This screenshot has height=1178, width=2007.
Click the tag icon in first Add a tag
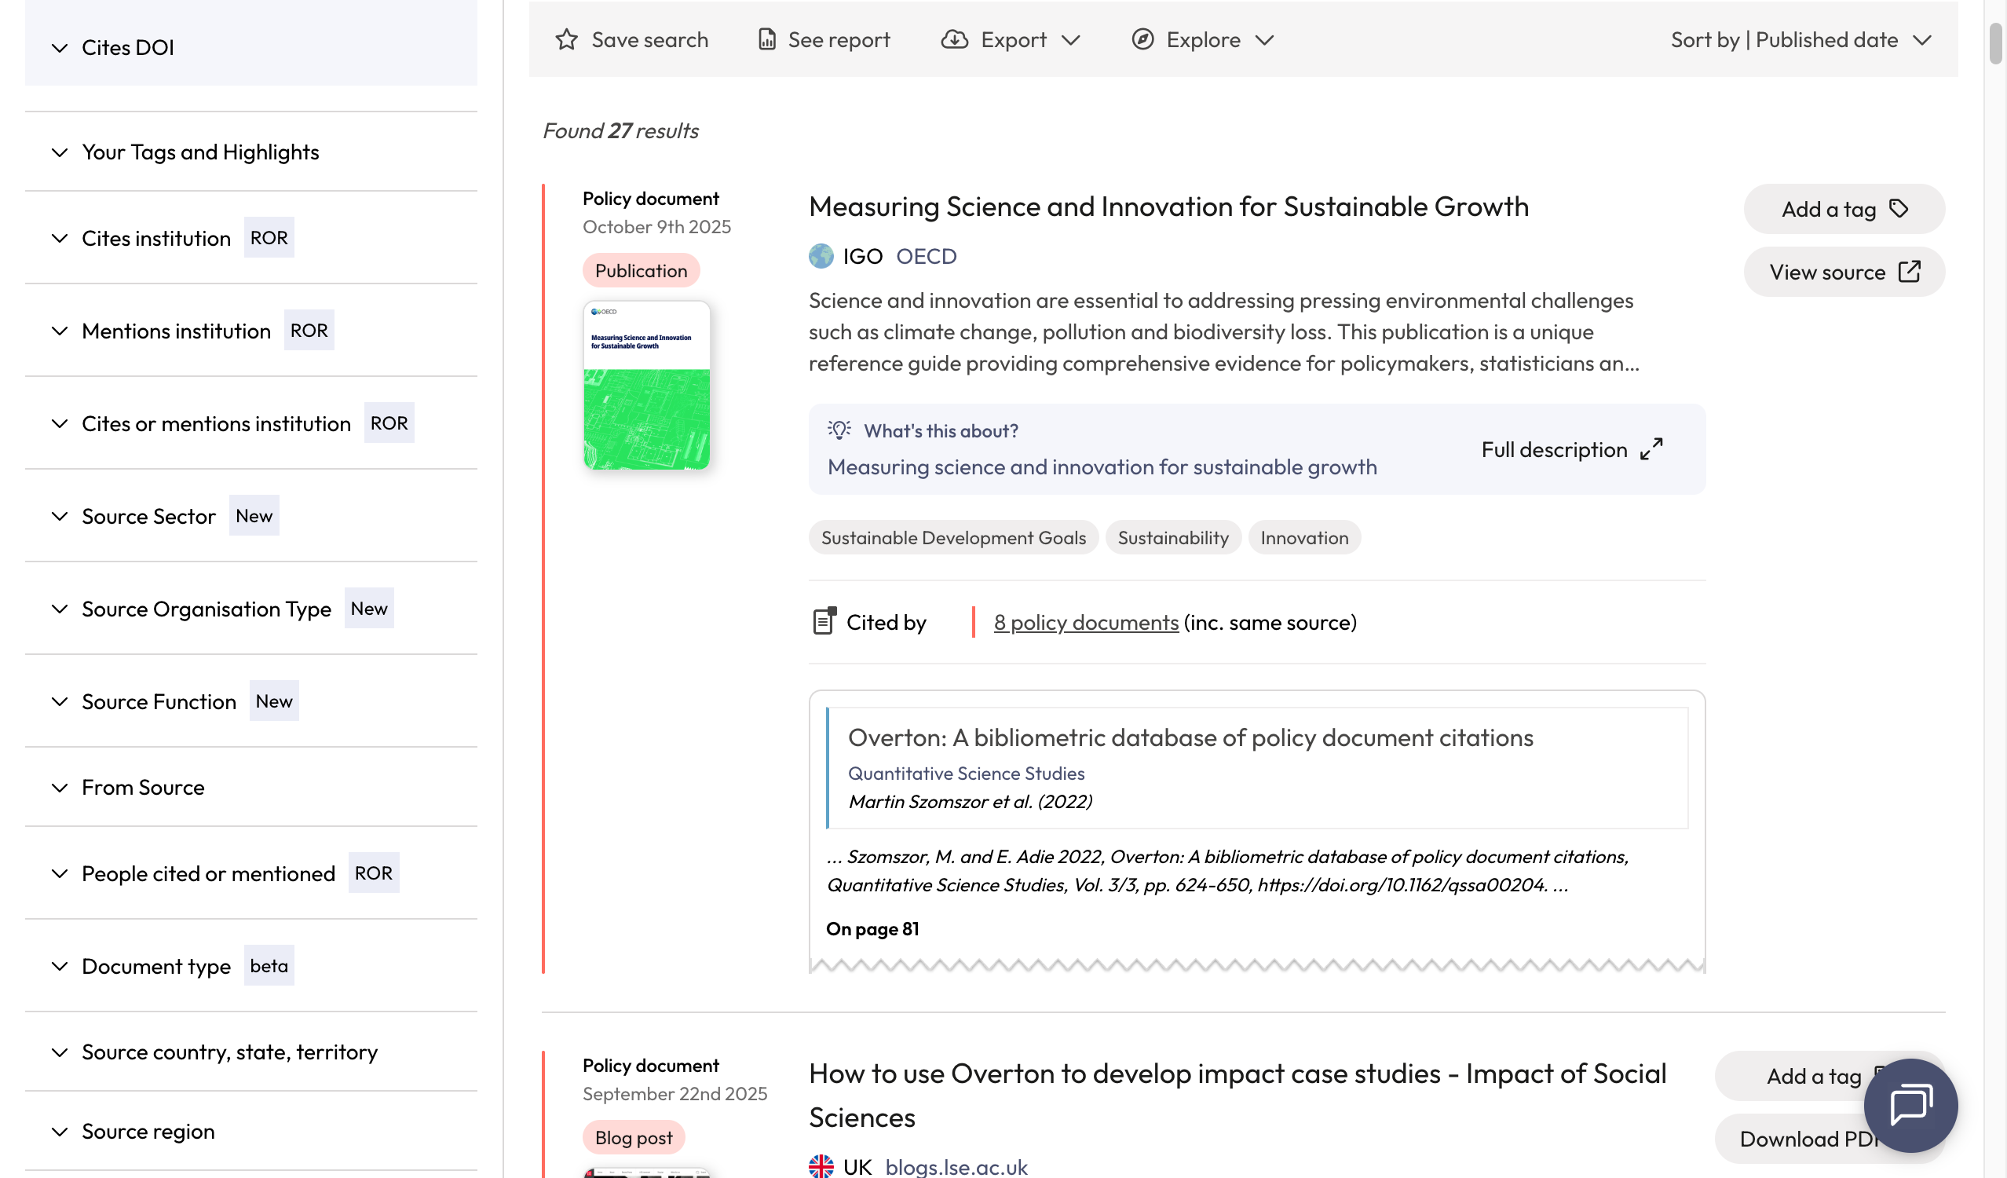(1899, 209)
